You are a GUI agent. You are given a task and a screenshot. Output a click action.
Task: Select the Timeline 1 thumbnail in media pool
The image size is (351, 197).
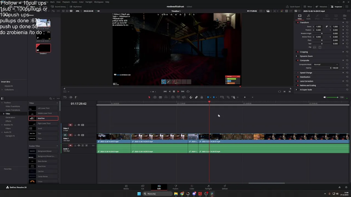click(43, 48)
